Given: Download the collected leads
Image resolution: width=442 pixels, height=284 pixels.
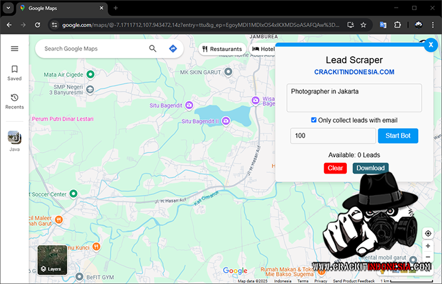Looking at the screenshot, I should [370, 168].
